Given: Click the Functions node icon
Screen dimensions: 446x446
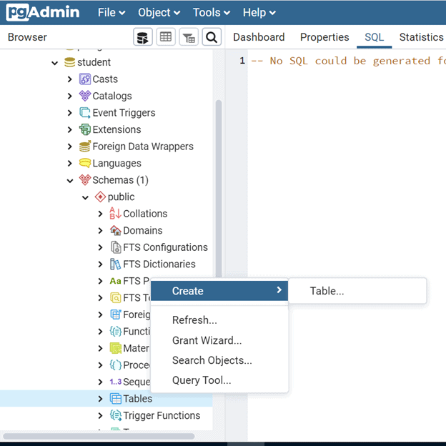Looking at the screenshot, I should pyautogui.click(x=115, y=332).
